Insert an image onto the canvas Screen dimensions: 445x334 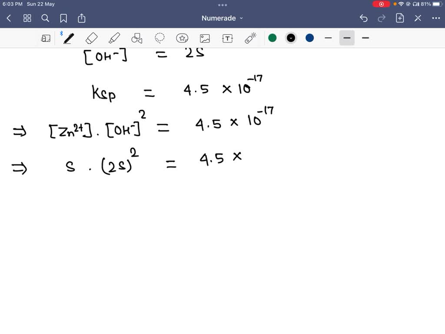[x=205, y=38]
